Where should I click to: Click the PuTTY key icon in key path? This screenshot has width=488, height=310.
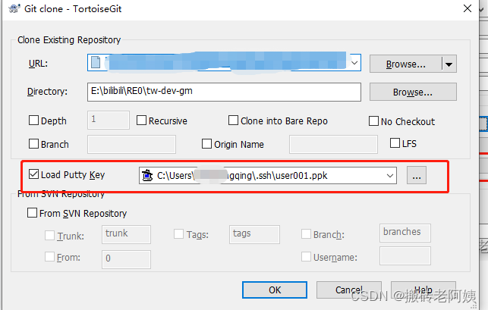pos(147,175)
